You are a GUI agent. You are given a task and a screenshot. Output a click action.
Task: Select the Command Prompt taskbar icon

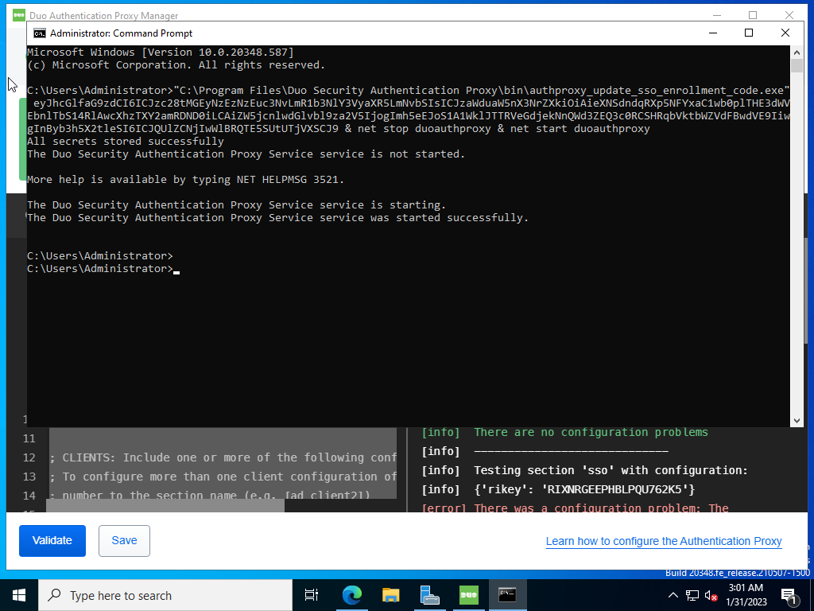[x=507, y=595]
